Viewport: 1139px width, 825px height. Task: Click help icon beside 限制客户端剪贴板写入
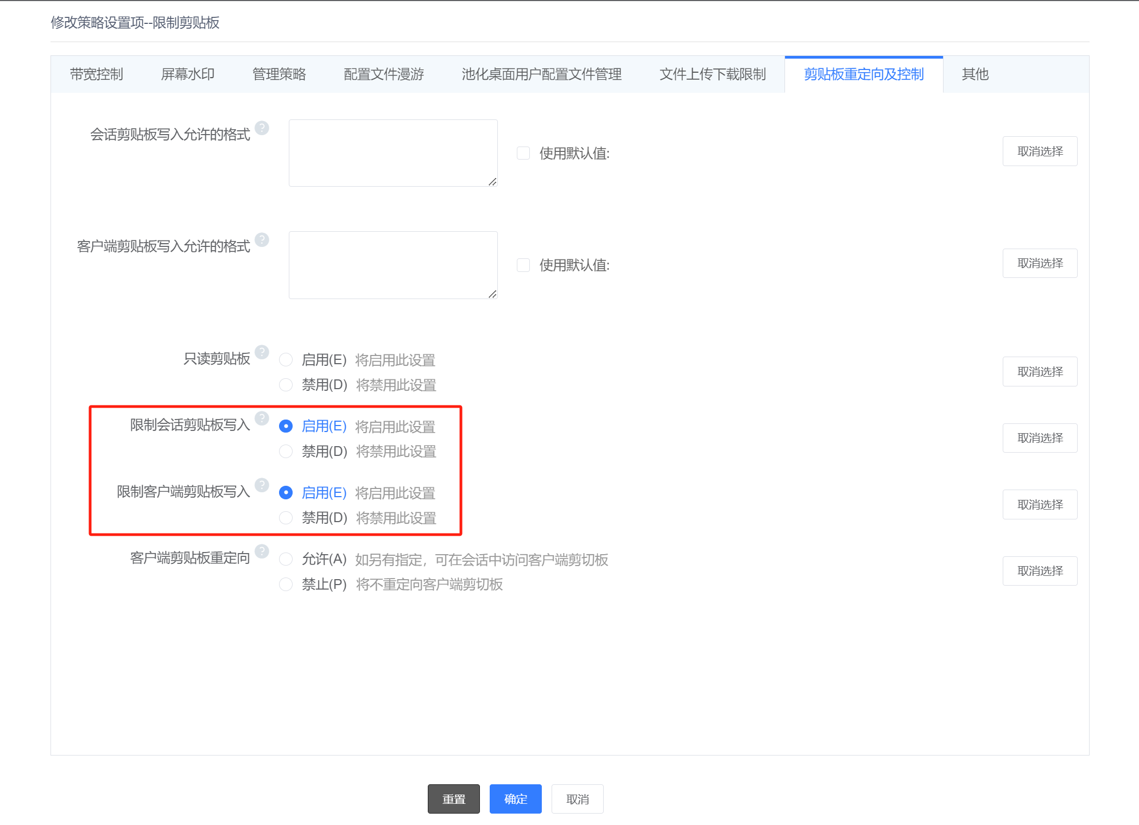pyautogui.click(x=262, y=485)
